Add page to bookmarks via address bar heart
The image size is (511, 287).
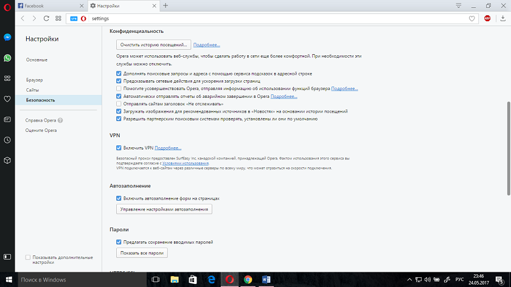point(472,18)
